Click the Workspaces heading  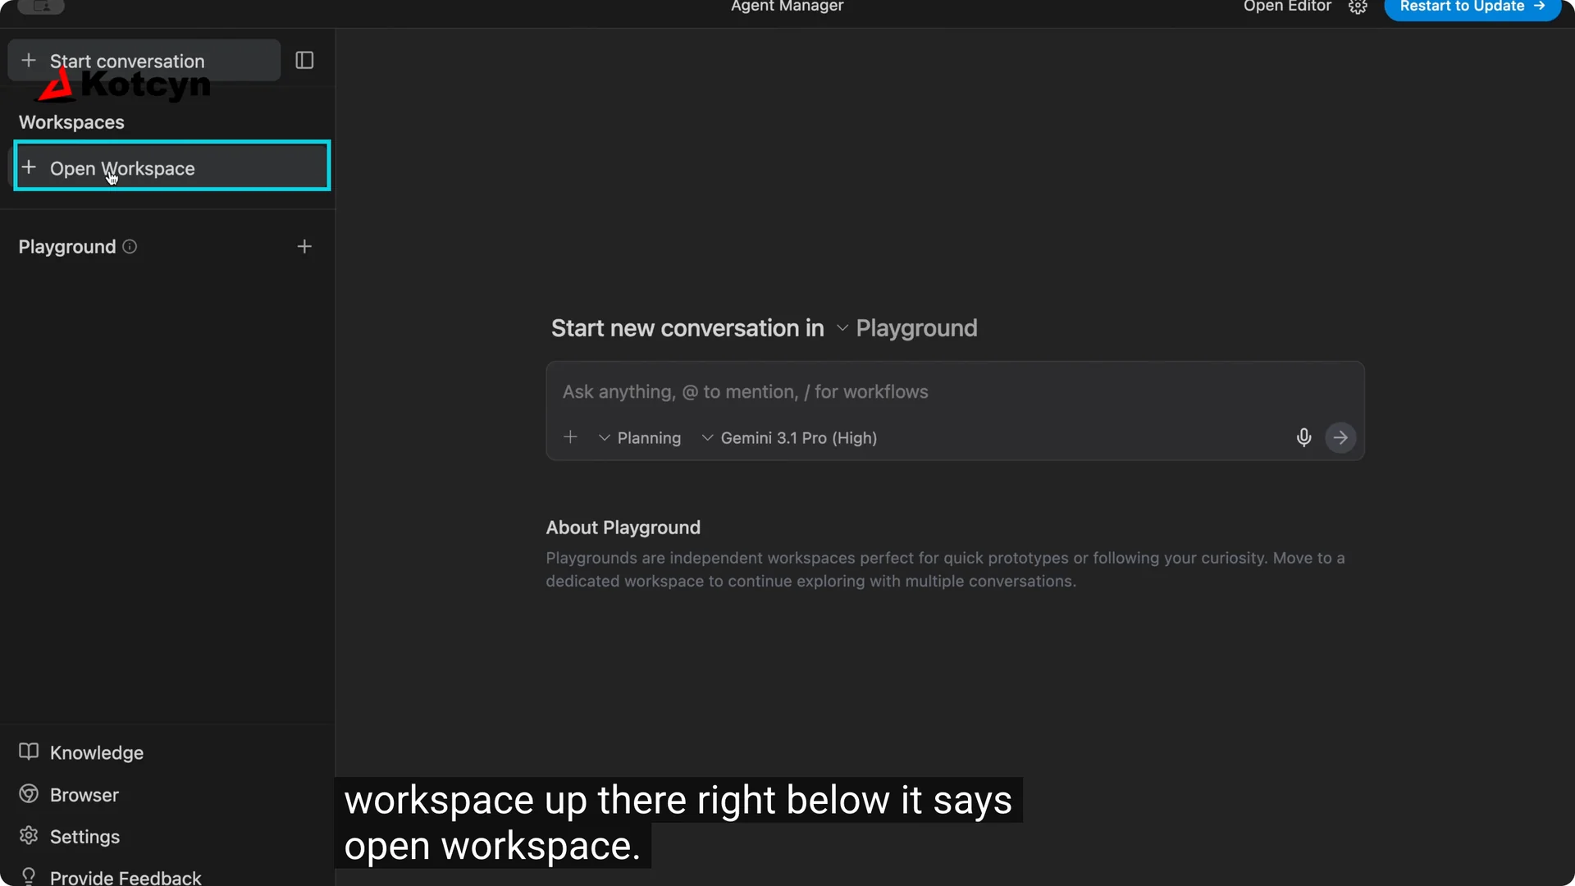71,122
